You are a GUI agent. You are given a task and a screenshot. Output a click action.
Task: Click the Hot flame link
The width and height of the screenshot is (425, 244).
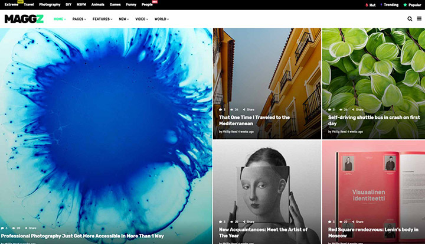tap(370, 5)
